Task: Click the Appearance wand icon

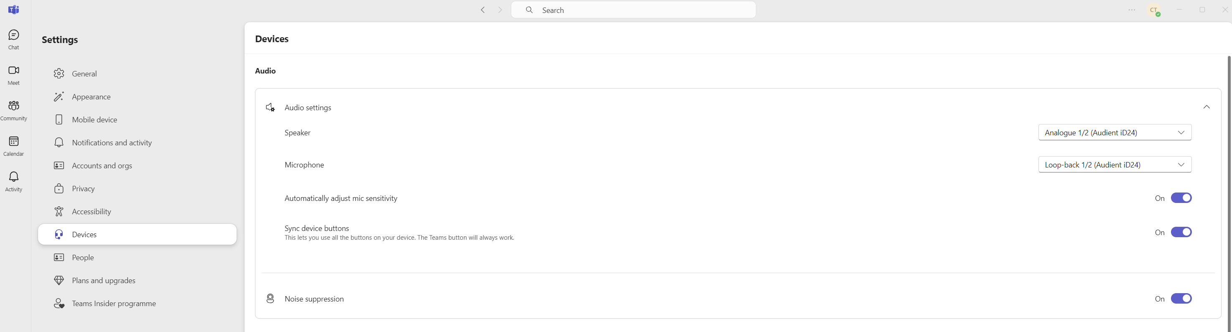Action: (59, 96)
